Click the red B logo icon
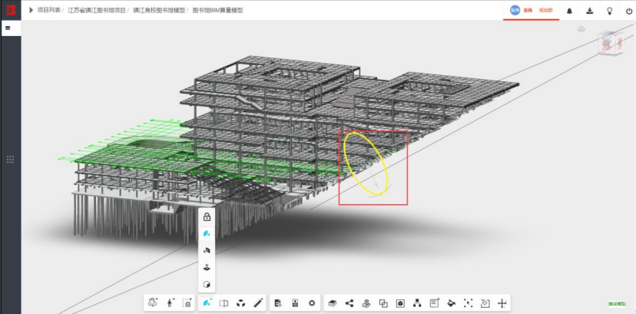The width and height of the screenshot is (636, 314). point(11,10)
